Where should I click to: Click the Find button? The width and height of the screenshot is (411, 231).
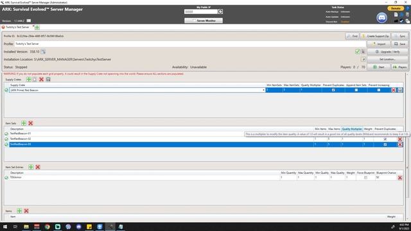[352, 36]
